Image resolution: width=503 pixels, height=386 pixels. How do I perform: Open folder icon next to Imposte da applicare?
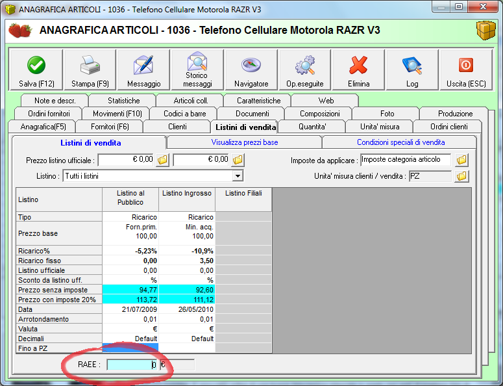point(461,160)
